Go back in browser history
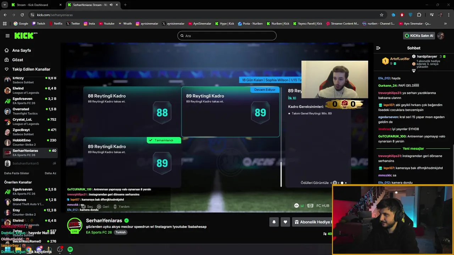Viewport: 454px width, 255px height. (x=5, y=15)
